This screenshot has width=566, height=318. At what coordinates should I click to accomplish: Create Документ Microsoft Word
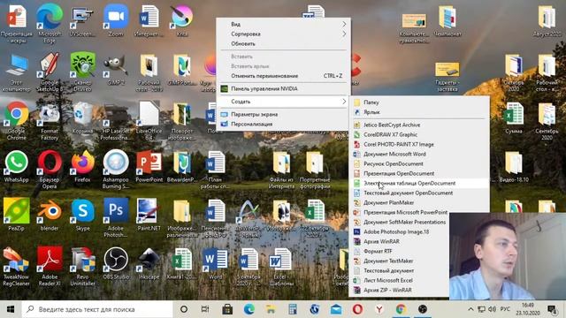pyautogui.click(x=419, y=155)
